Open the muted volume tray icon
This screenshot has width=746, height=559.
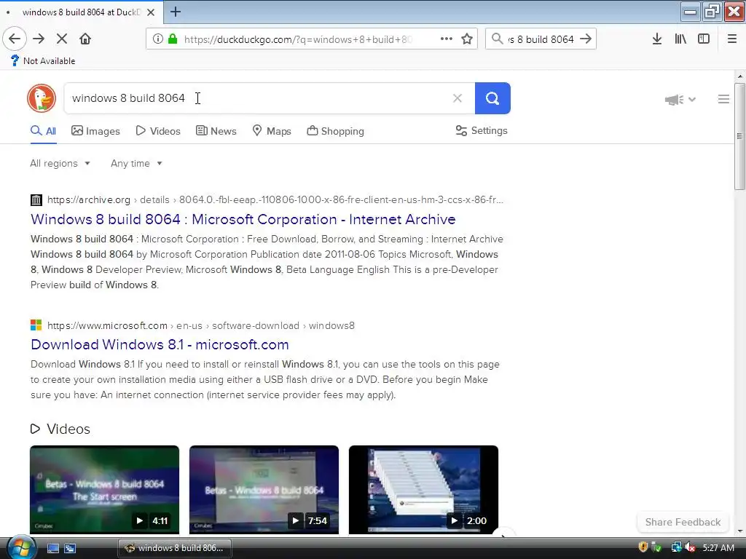[690, 547]
